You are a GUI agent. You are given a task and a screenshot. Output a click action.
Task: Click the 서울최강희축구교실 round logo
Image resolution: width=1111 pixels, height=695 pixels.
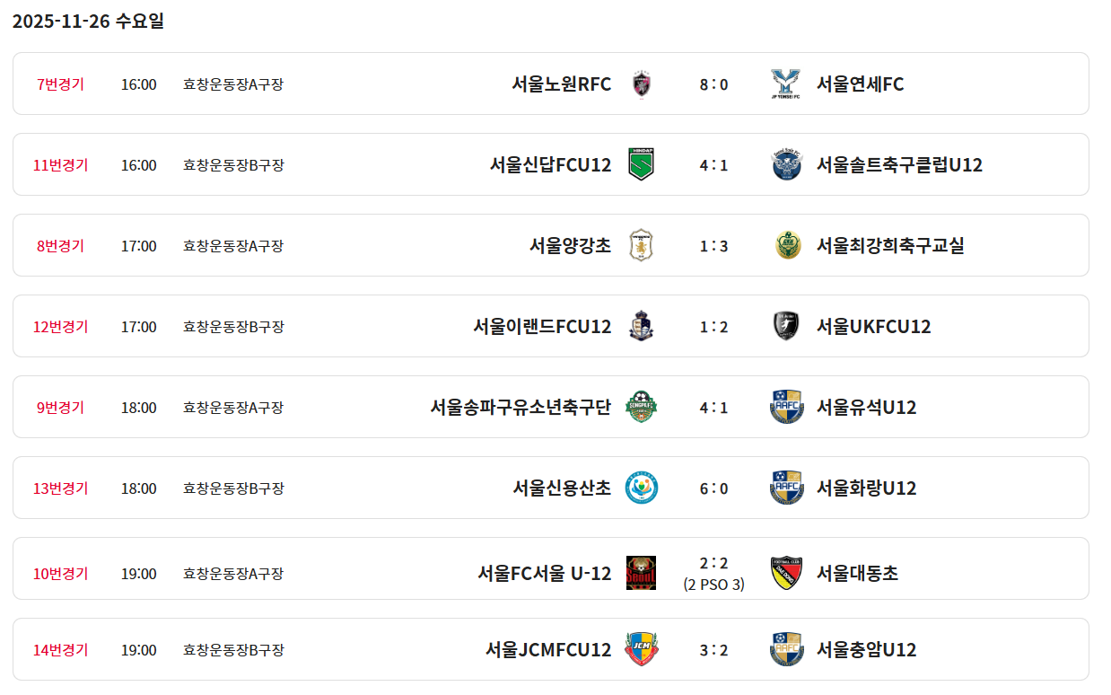coord(787,246)
